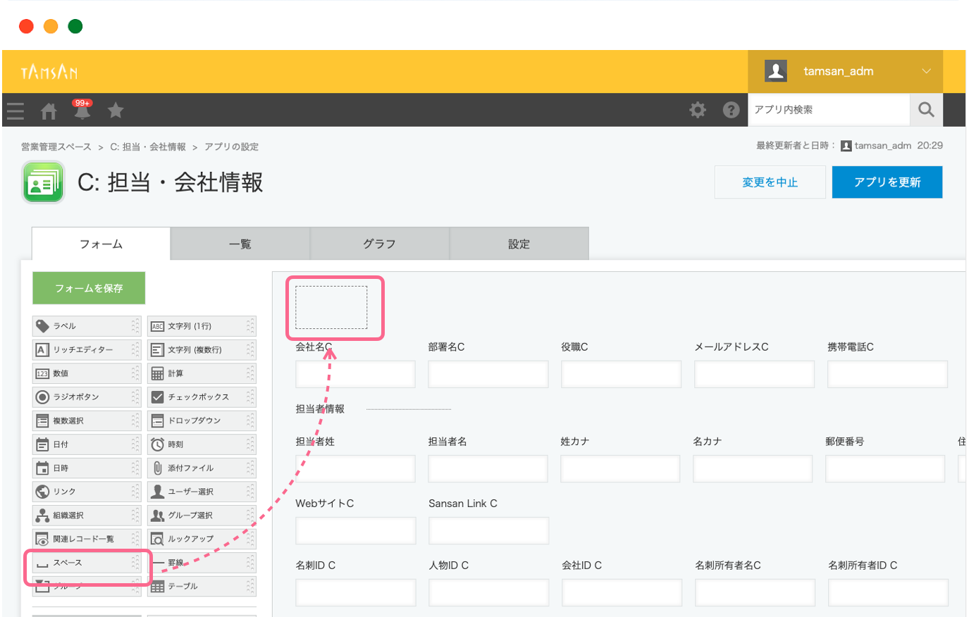Open the hamburger menu icon
The image size is (969, 617).
[16, 111]
